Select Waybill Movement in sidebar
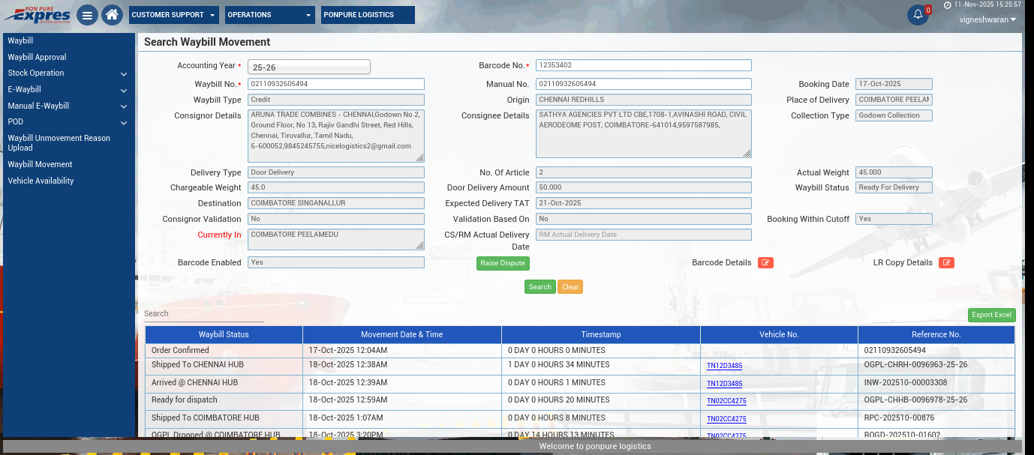Image resolution: width=1034 pixels, height=455 pixels. tap(40, 164)
